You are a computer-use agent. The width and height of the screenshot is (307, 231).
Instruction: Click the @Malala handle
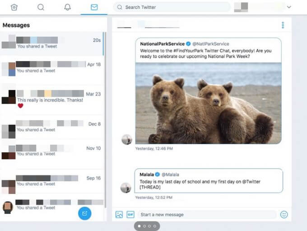point(170,174)
